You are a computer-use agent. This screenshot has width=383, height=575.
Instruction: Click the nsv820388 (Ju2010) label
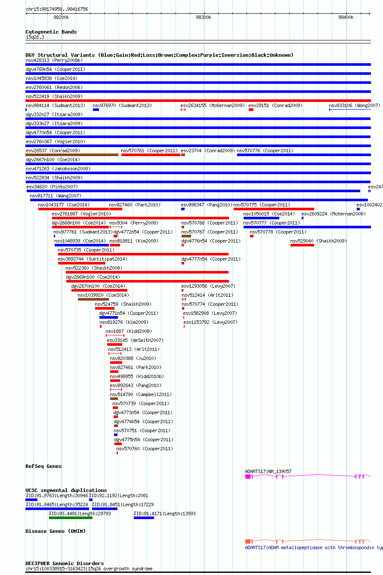click(133, 358)
